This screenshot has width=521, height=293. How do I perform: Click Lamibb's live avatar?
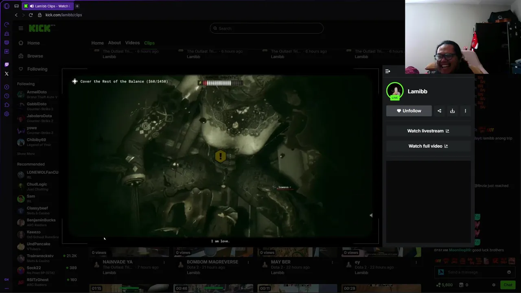395,91
